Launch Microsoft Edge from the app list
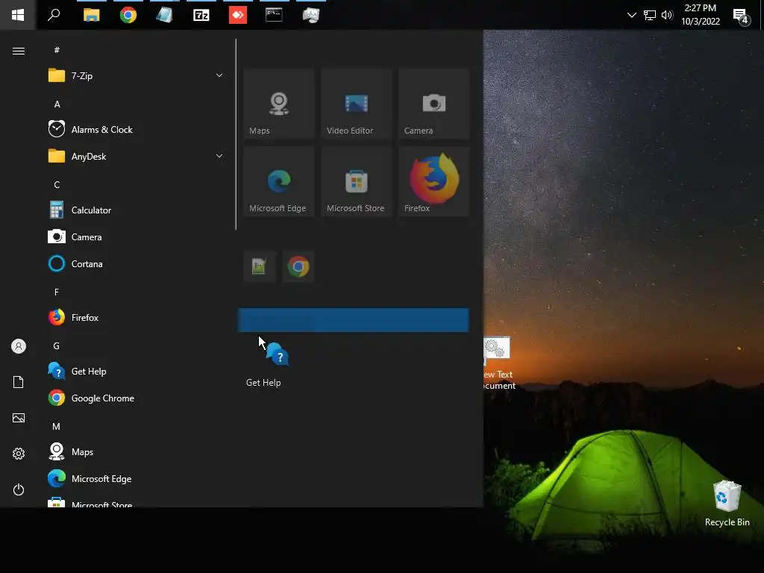 click(135, 478)
